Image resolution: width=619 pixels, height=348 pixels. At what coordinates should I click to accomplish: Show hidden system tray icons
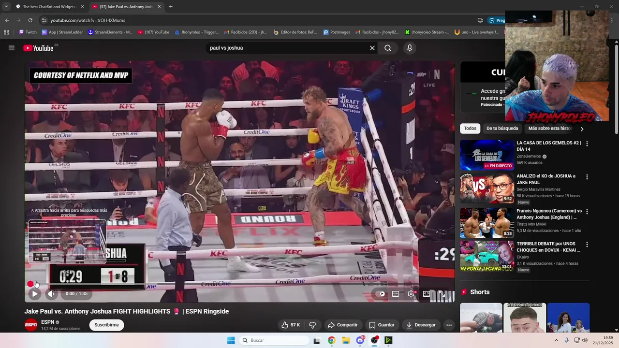click(x=556, y=340)
